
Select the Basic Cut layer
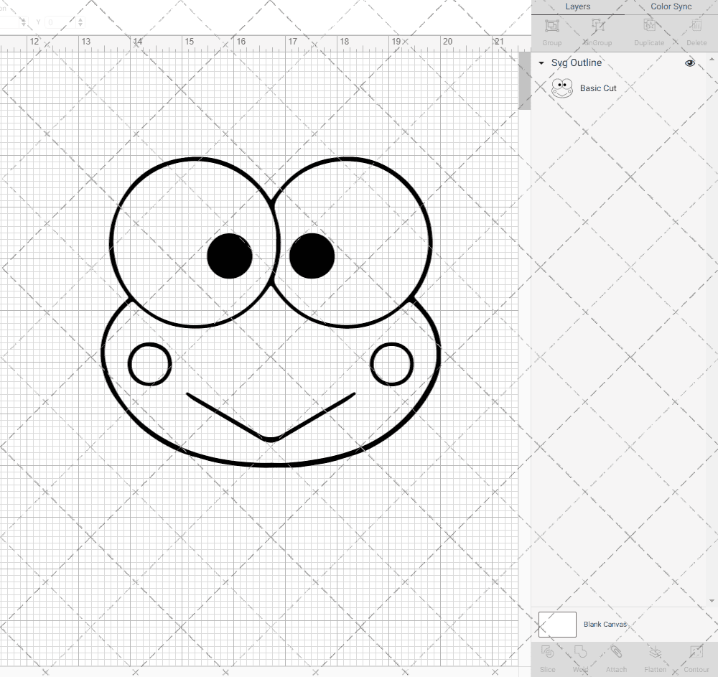(598, 88)
